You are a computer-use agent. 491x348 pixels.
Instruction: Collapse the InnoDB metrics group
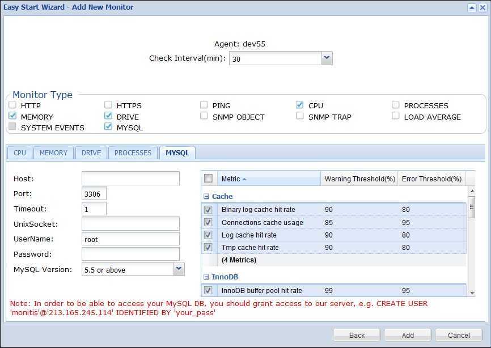(x=206, y=277)
